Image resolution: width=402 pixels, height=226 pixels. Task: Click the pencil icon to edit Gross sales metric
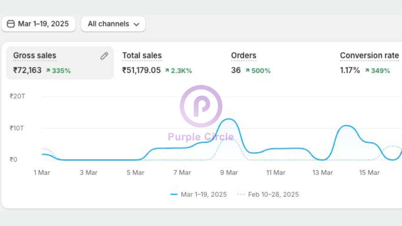[104, 56]
